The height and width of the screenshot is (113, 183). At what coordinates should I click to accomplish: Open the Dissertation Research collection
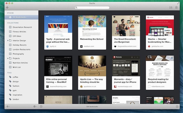pos(22,27)
